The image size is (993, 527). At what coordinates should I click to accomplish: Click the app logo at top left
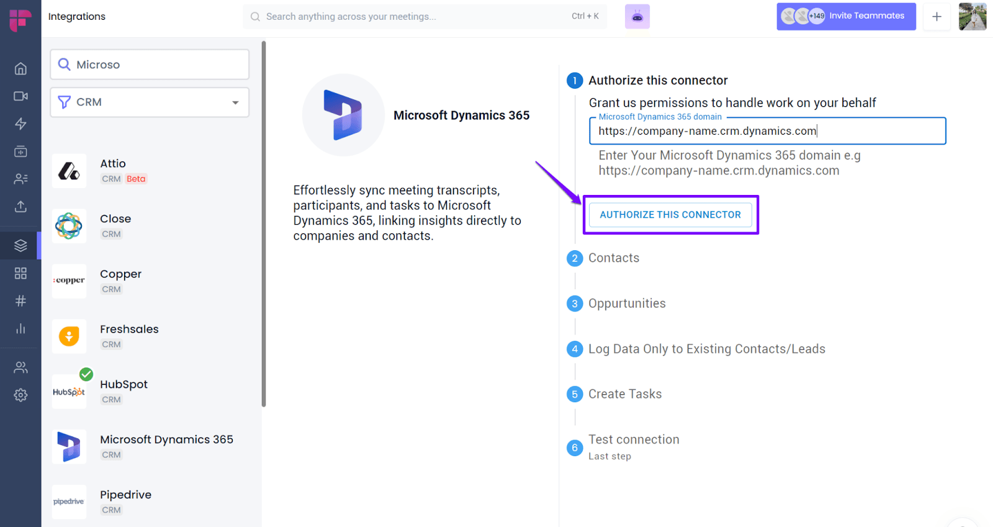pos(20,19)
